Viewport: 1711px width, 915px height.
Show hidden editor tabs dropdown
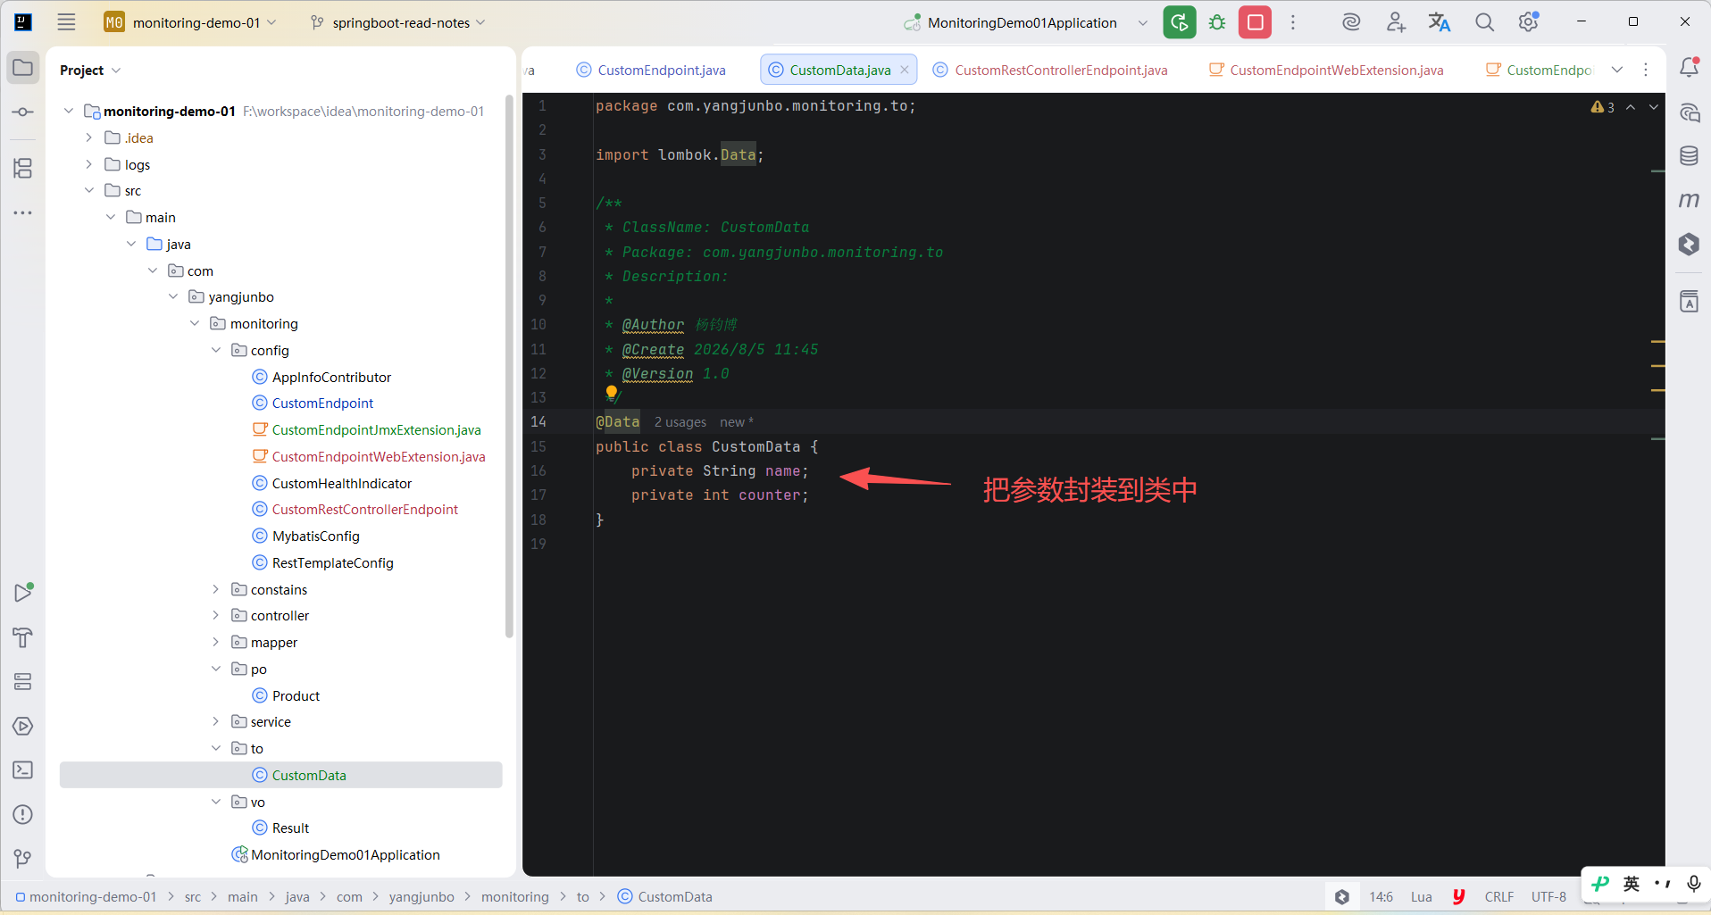coord(1617,70)
